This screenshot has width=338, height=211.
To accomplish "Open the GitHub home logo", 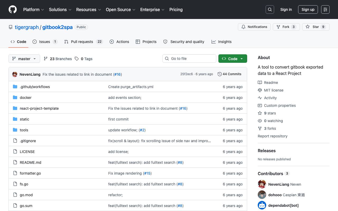I will pyautogui.click(x=13, y=9).
